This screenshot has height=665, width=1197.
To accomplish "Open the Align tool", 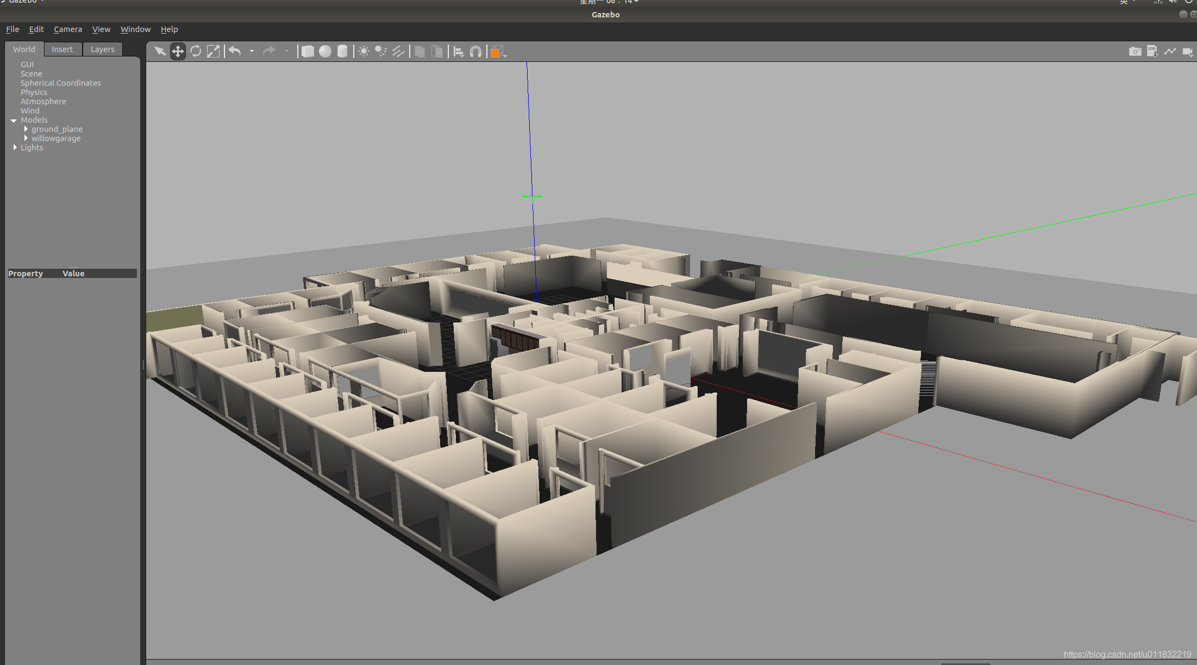I will click(x=459, y=52).
